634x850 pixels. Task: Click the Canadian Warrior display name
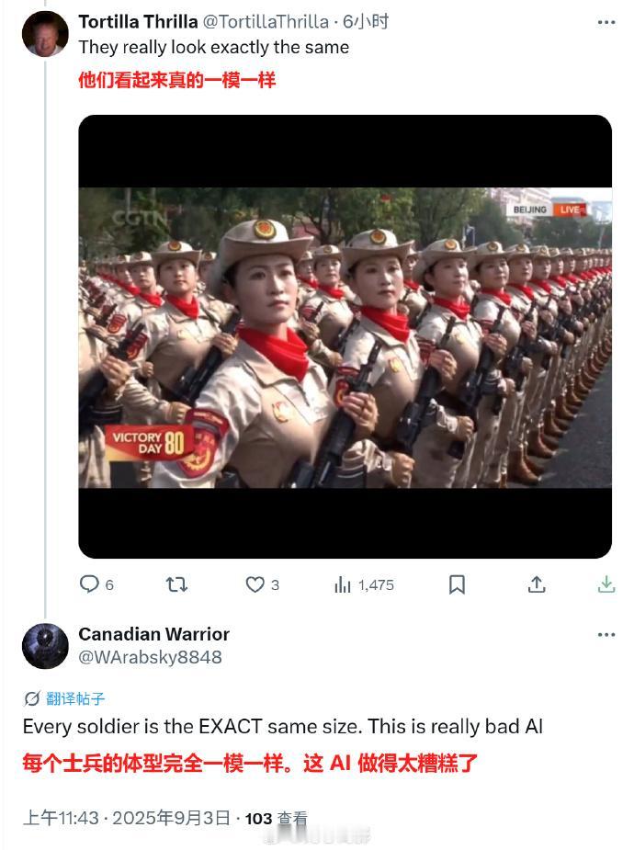(x=153, y=634)
